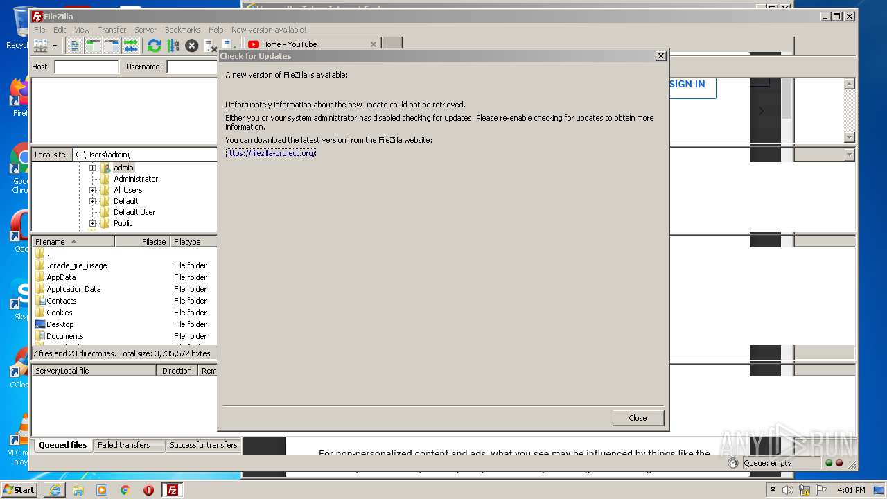Viewport: 887px width, 499px height.
Task: Open the New version available! menu
Action: [x=269, y=30]
